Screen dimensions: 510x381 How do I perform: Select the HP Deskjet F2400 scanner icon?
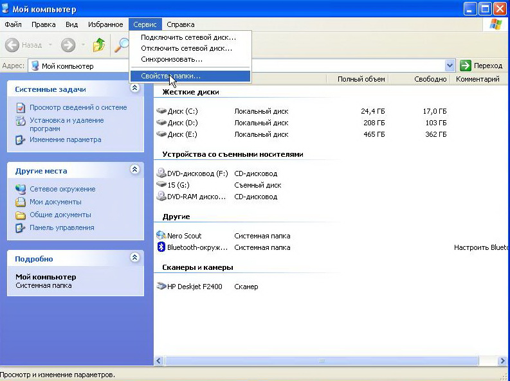(x=161, y=286)
